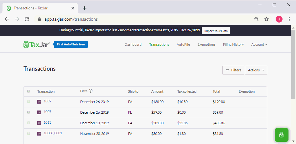This screenshot has width=296, height=144.
Task: Click CSV icon next to transaction 1009
Action: [39, 102]
